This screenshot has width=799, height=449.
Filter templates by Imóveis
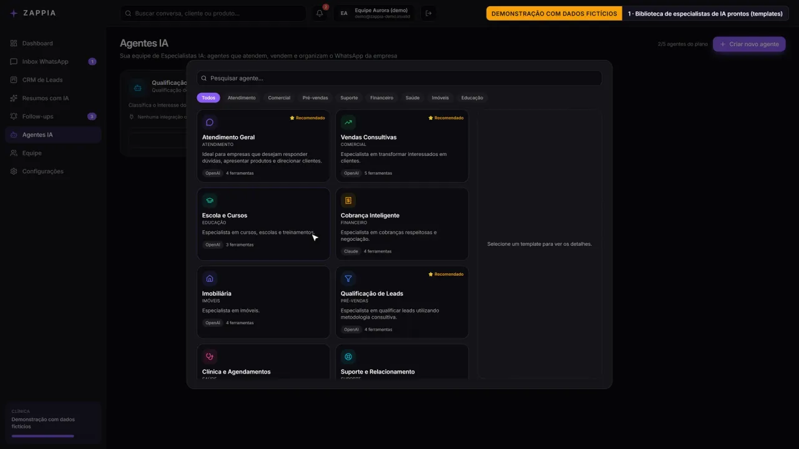(x=440, y=98)
